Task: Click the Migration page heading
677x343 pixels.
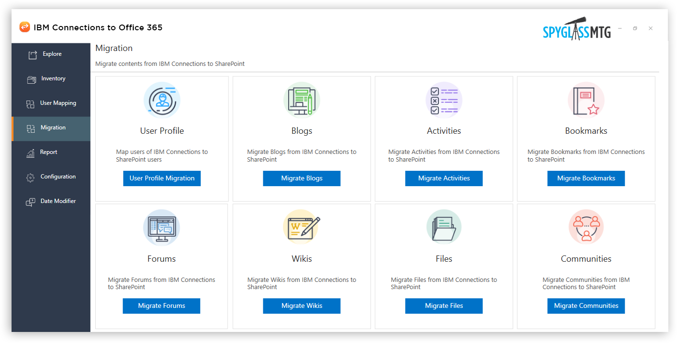Action: [114, 48]
